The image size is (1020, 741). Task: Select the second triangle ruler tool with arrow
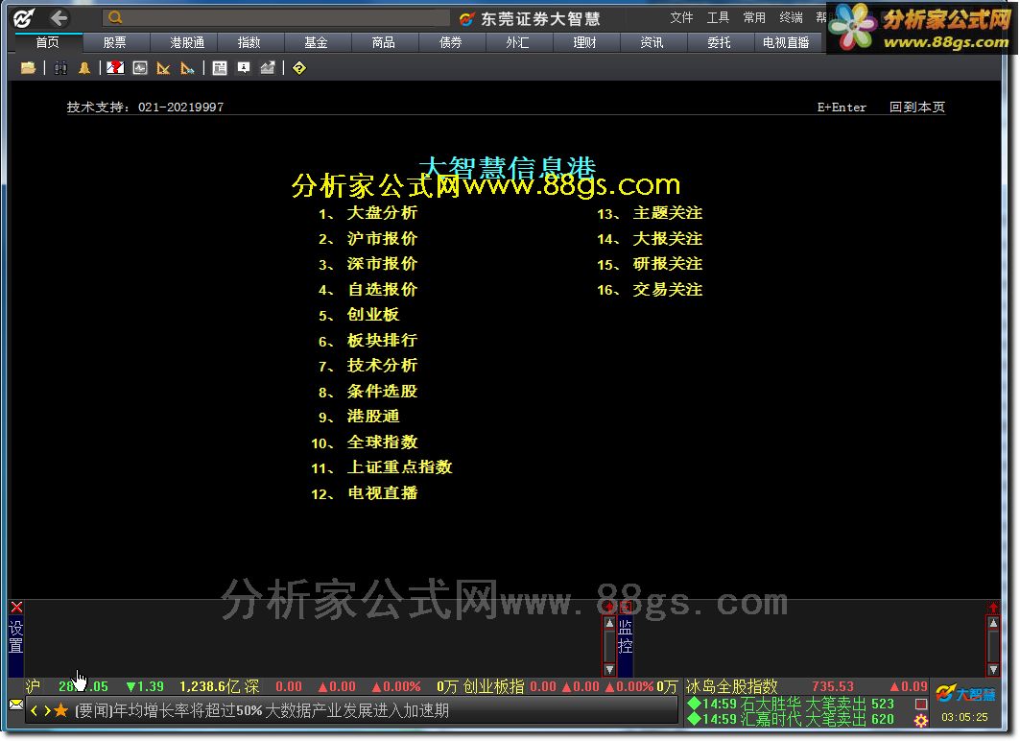click(187, 67)
